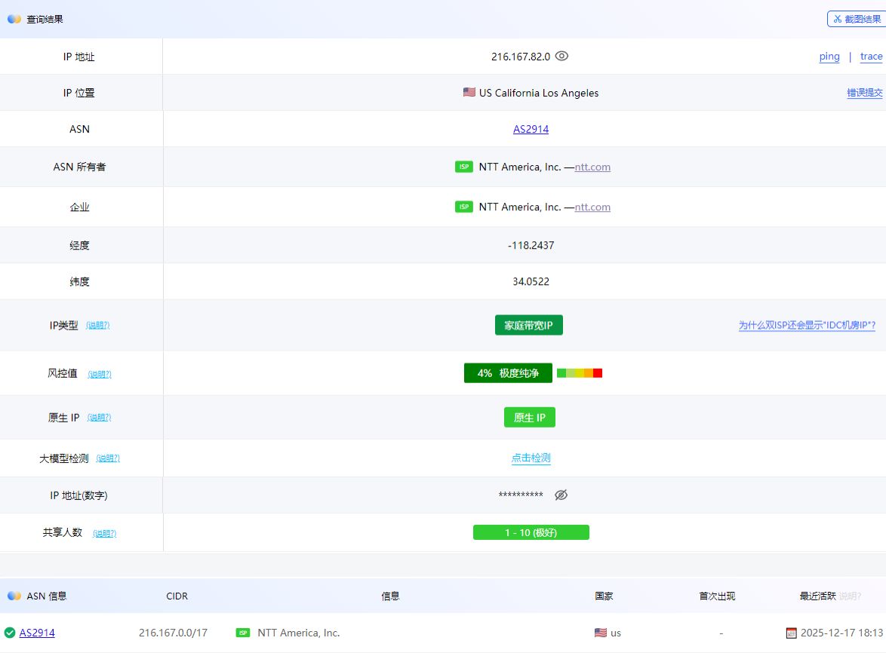Open explanation link next to IP类型

[97, 326]
